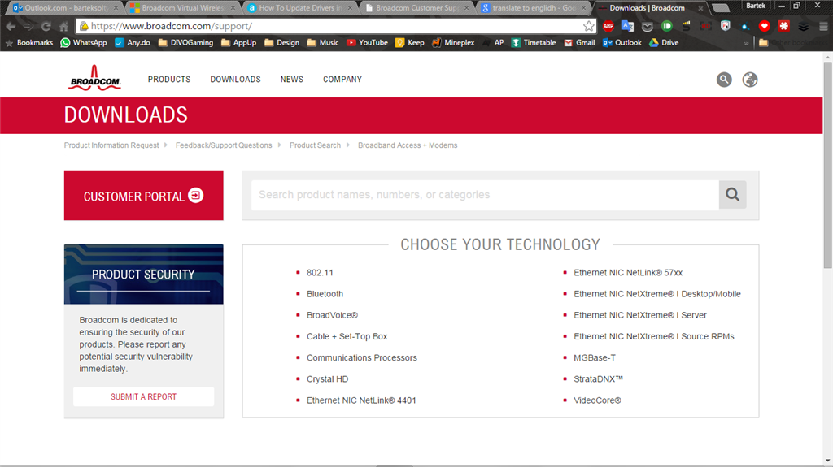The width and height of the screenshot is (833, 467).
Task: Show hidden bookmarks with double chevron
Action: (747, 42)
